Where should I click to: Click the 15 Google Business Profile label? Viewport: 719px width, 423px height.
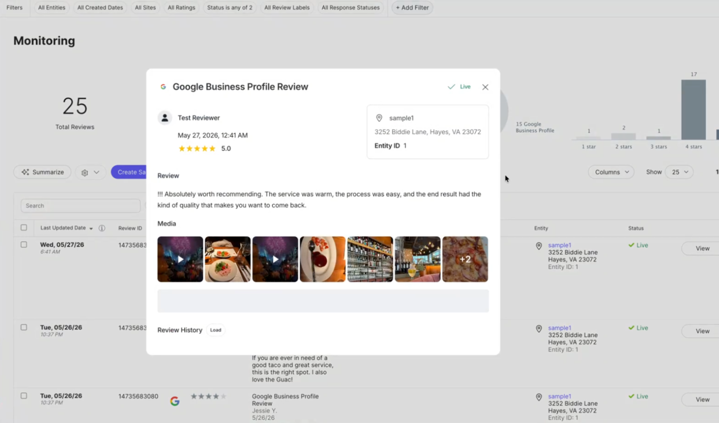pos(535,127)
